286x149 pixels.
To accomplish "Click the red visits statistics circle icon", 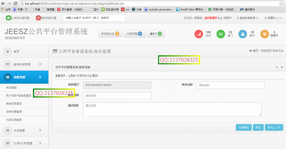I will [x=199, y=34].
